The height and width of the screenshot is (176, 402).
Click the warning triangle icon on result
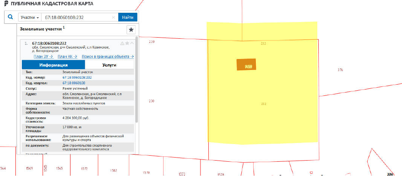click(x=122, y=43)
